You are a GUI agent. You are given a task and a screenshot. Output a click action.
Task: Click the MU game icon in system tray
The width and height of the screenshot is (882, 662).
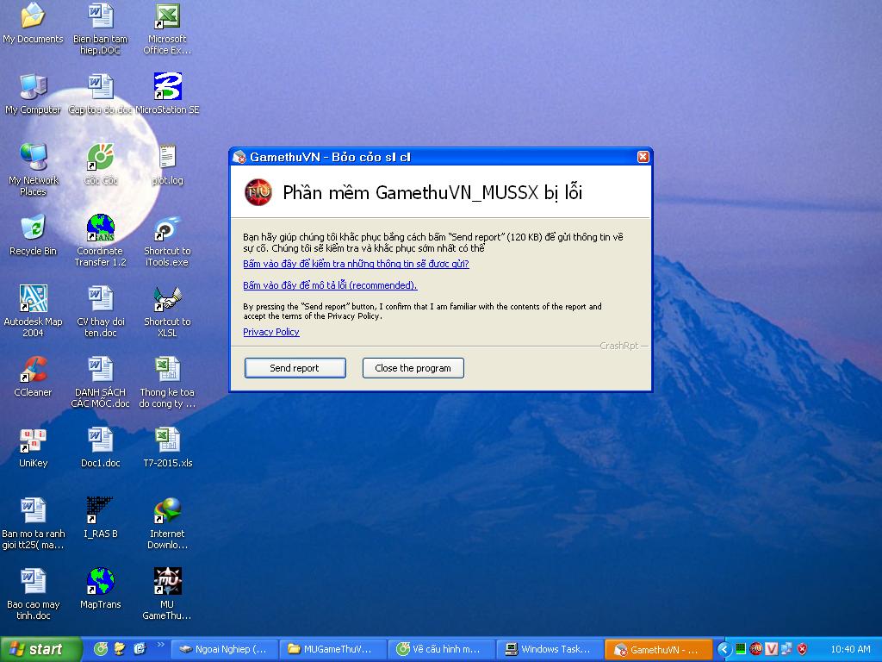[x=756, y=649]
